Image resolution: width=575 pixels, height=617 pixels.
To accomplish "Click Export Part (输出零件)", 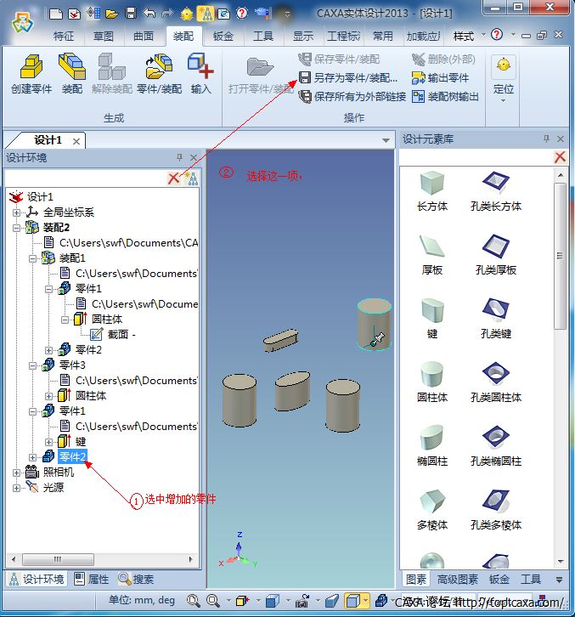I will tap(440, 77).
